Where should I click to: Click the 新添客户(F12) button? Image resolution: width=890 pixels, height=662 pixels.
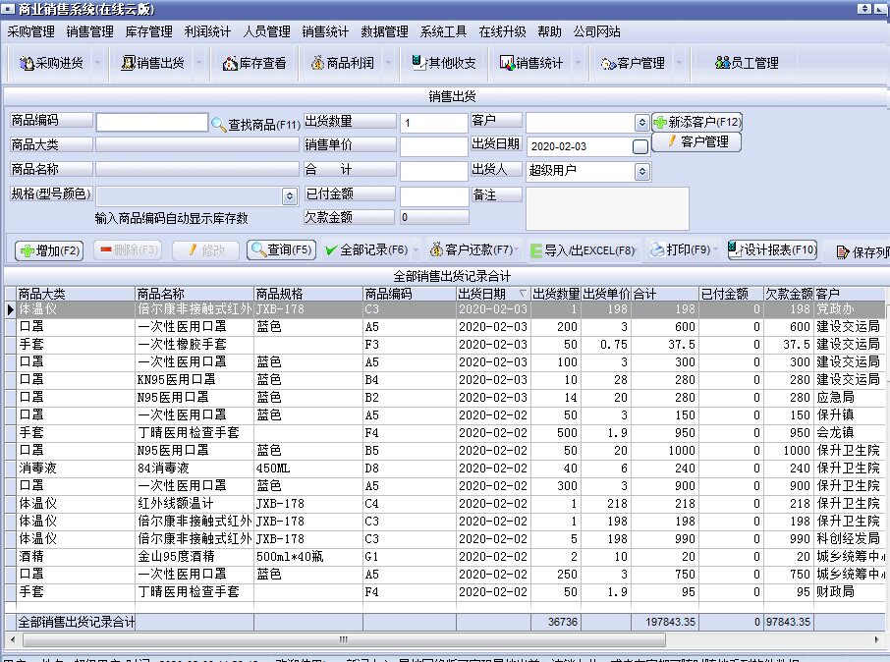pyautogui.click(x=696, y=123)
